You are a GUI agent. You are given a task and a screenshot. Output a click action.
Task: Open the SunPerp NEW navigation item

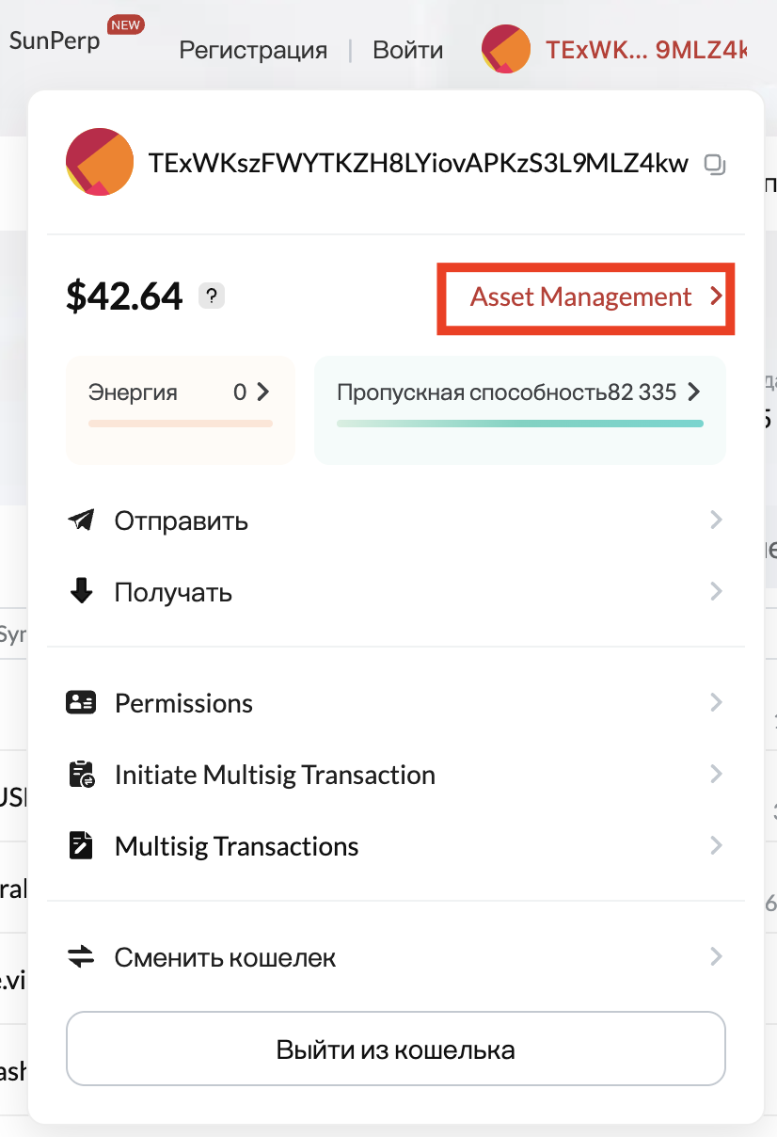pos(55,41)
